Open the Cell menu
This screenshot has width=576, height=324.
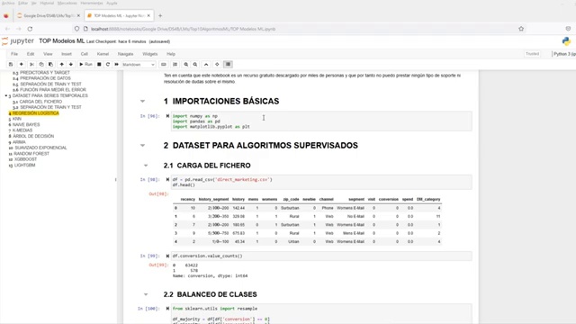[84, 54]
